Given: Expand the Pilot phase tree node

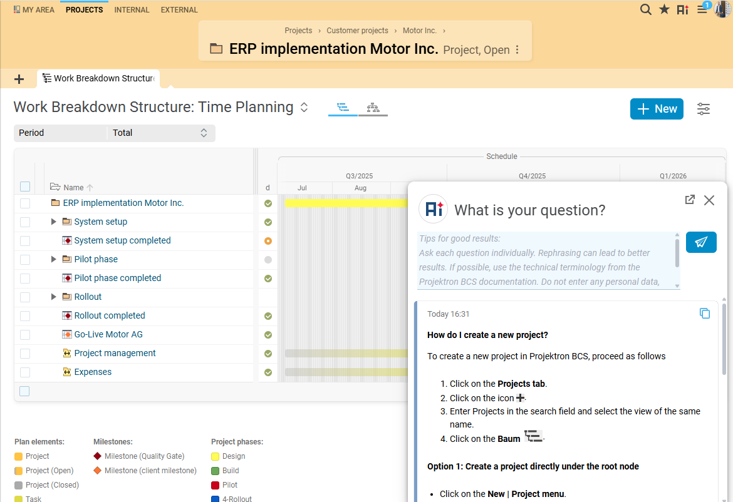Looking at the screenshot, I should click(x=54, y=259).
